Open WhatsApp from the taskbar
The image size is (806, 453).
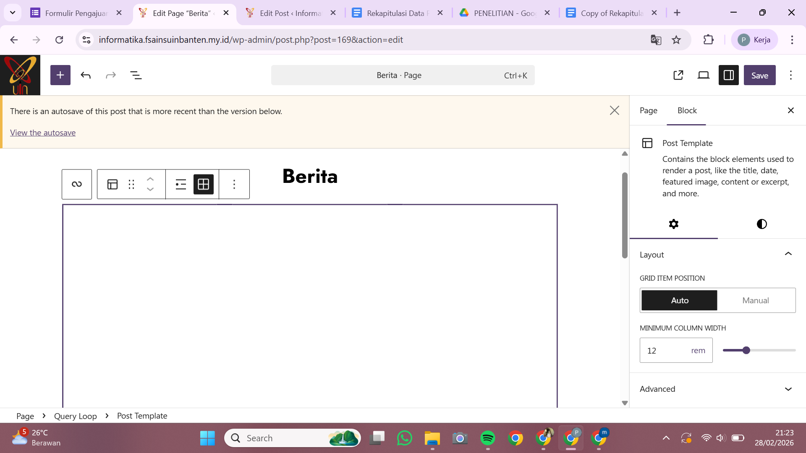coord(405,438)
